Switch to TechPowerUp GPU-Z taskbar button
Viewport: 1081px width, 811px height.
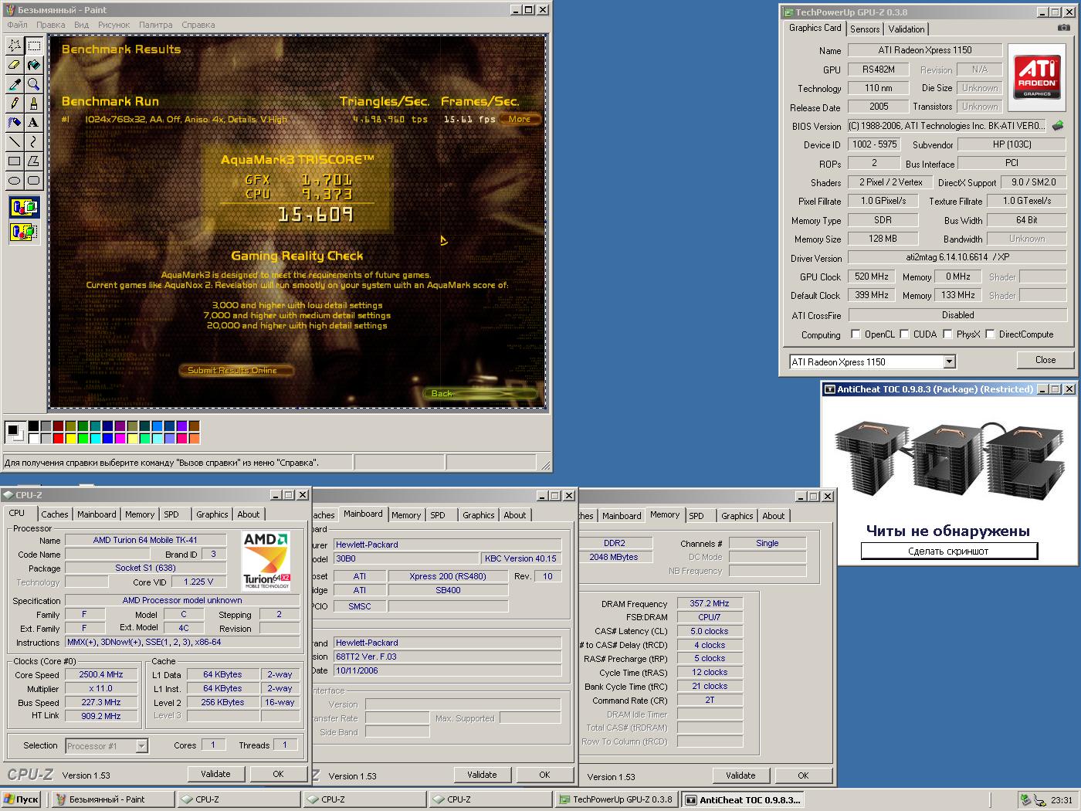coord(615,799)
